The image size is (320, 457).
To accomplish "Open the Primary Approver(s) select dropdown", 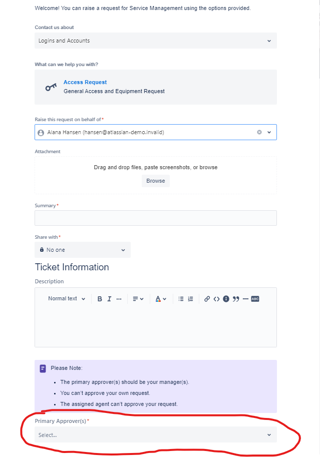I will (x=155, y=434).
